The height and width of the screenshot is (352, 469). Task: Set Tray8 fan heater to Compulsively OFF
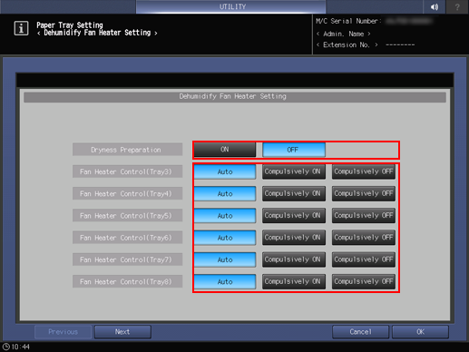click(x=364, y=282)
